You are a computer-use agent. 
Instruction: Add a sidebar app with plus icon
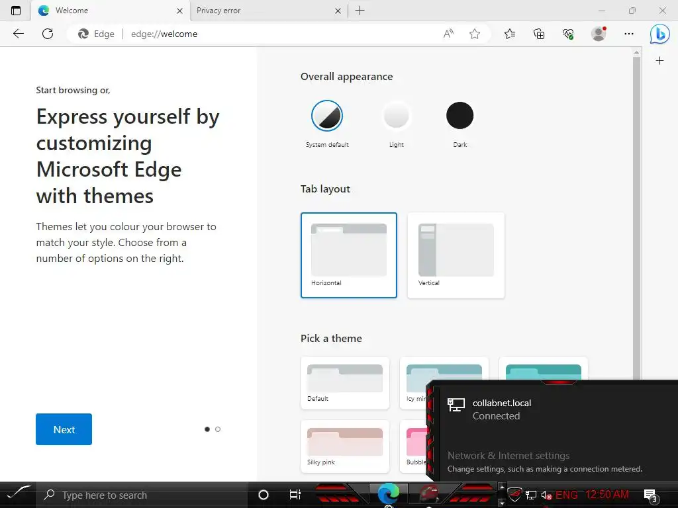pyautogui.click(x=659, y=60)
